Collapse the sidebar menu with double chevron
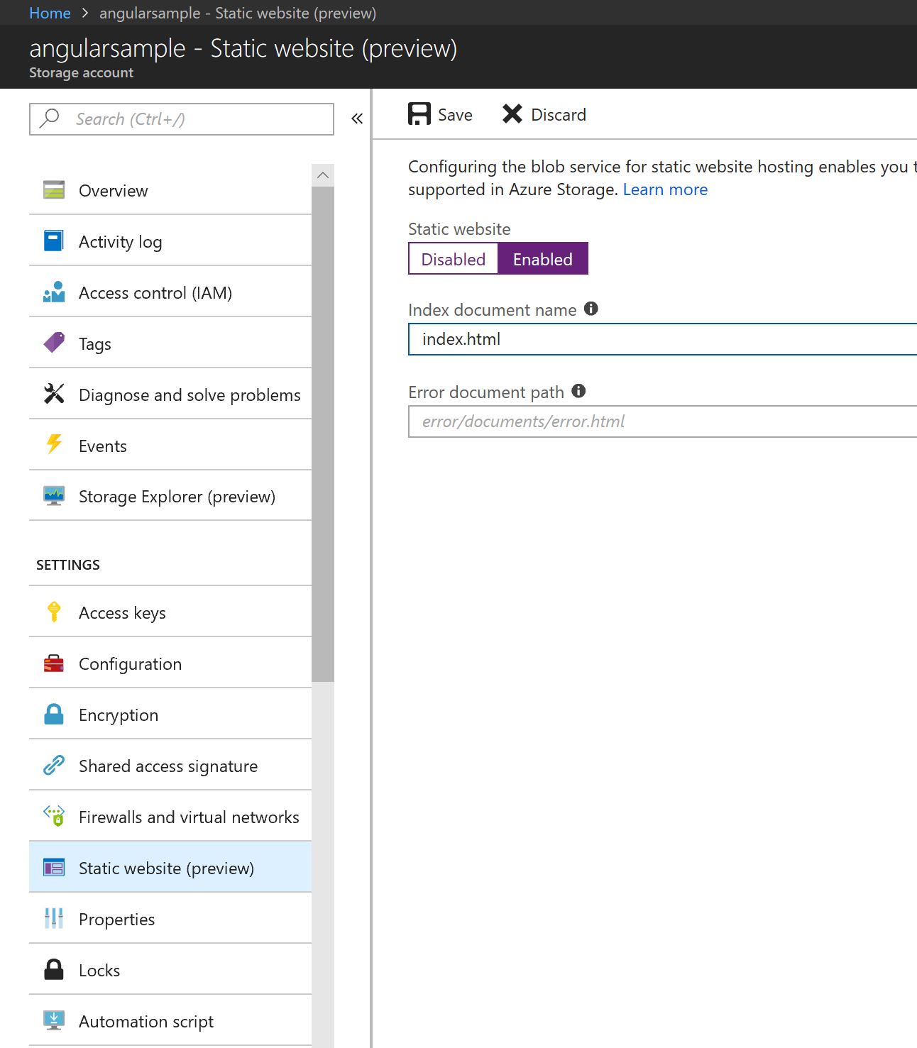The height and width of the screenshot is (1048, 917). (x=357, y=118)
